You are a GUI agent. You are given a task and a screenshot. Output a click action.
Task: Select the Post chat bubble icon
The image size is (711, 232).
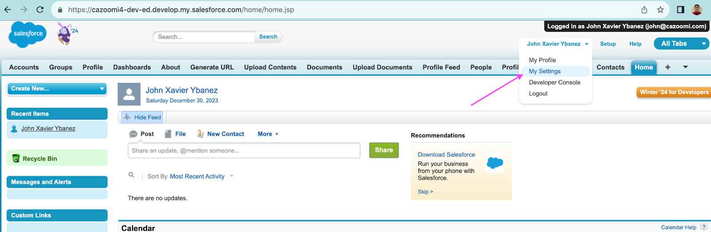point(133,134)
